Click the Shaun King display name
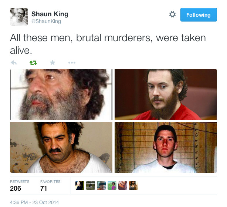The height and width of the screenshot is (207, 227). [x=50, y=14]
